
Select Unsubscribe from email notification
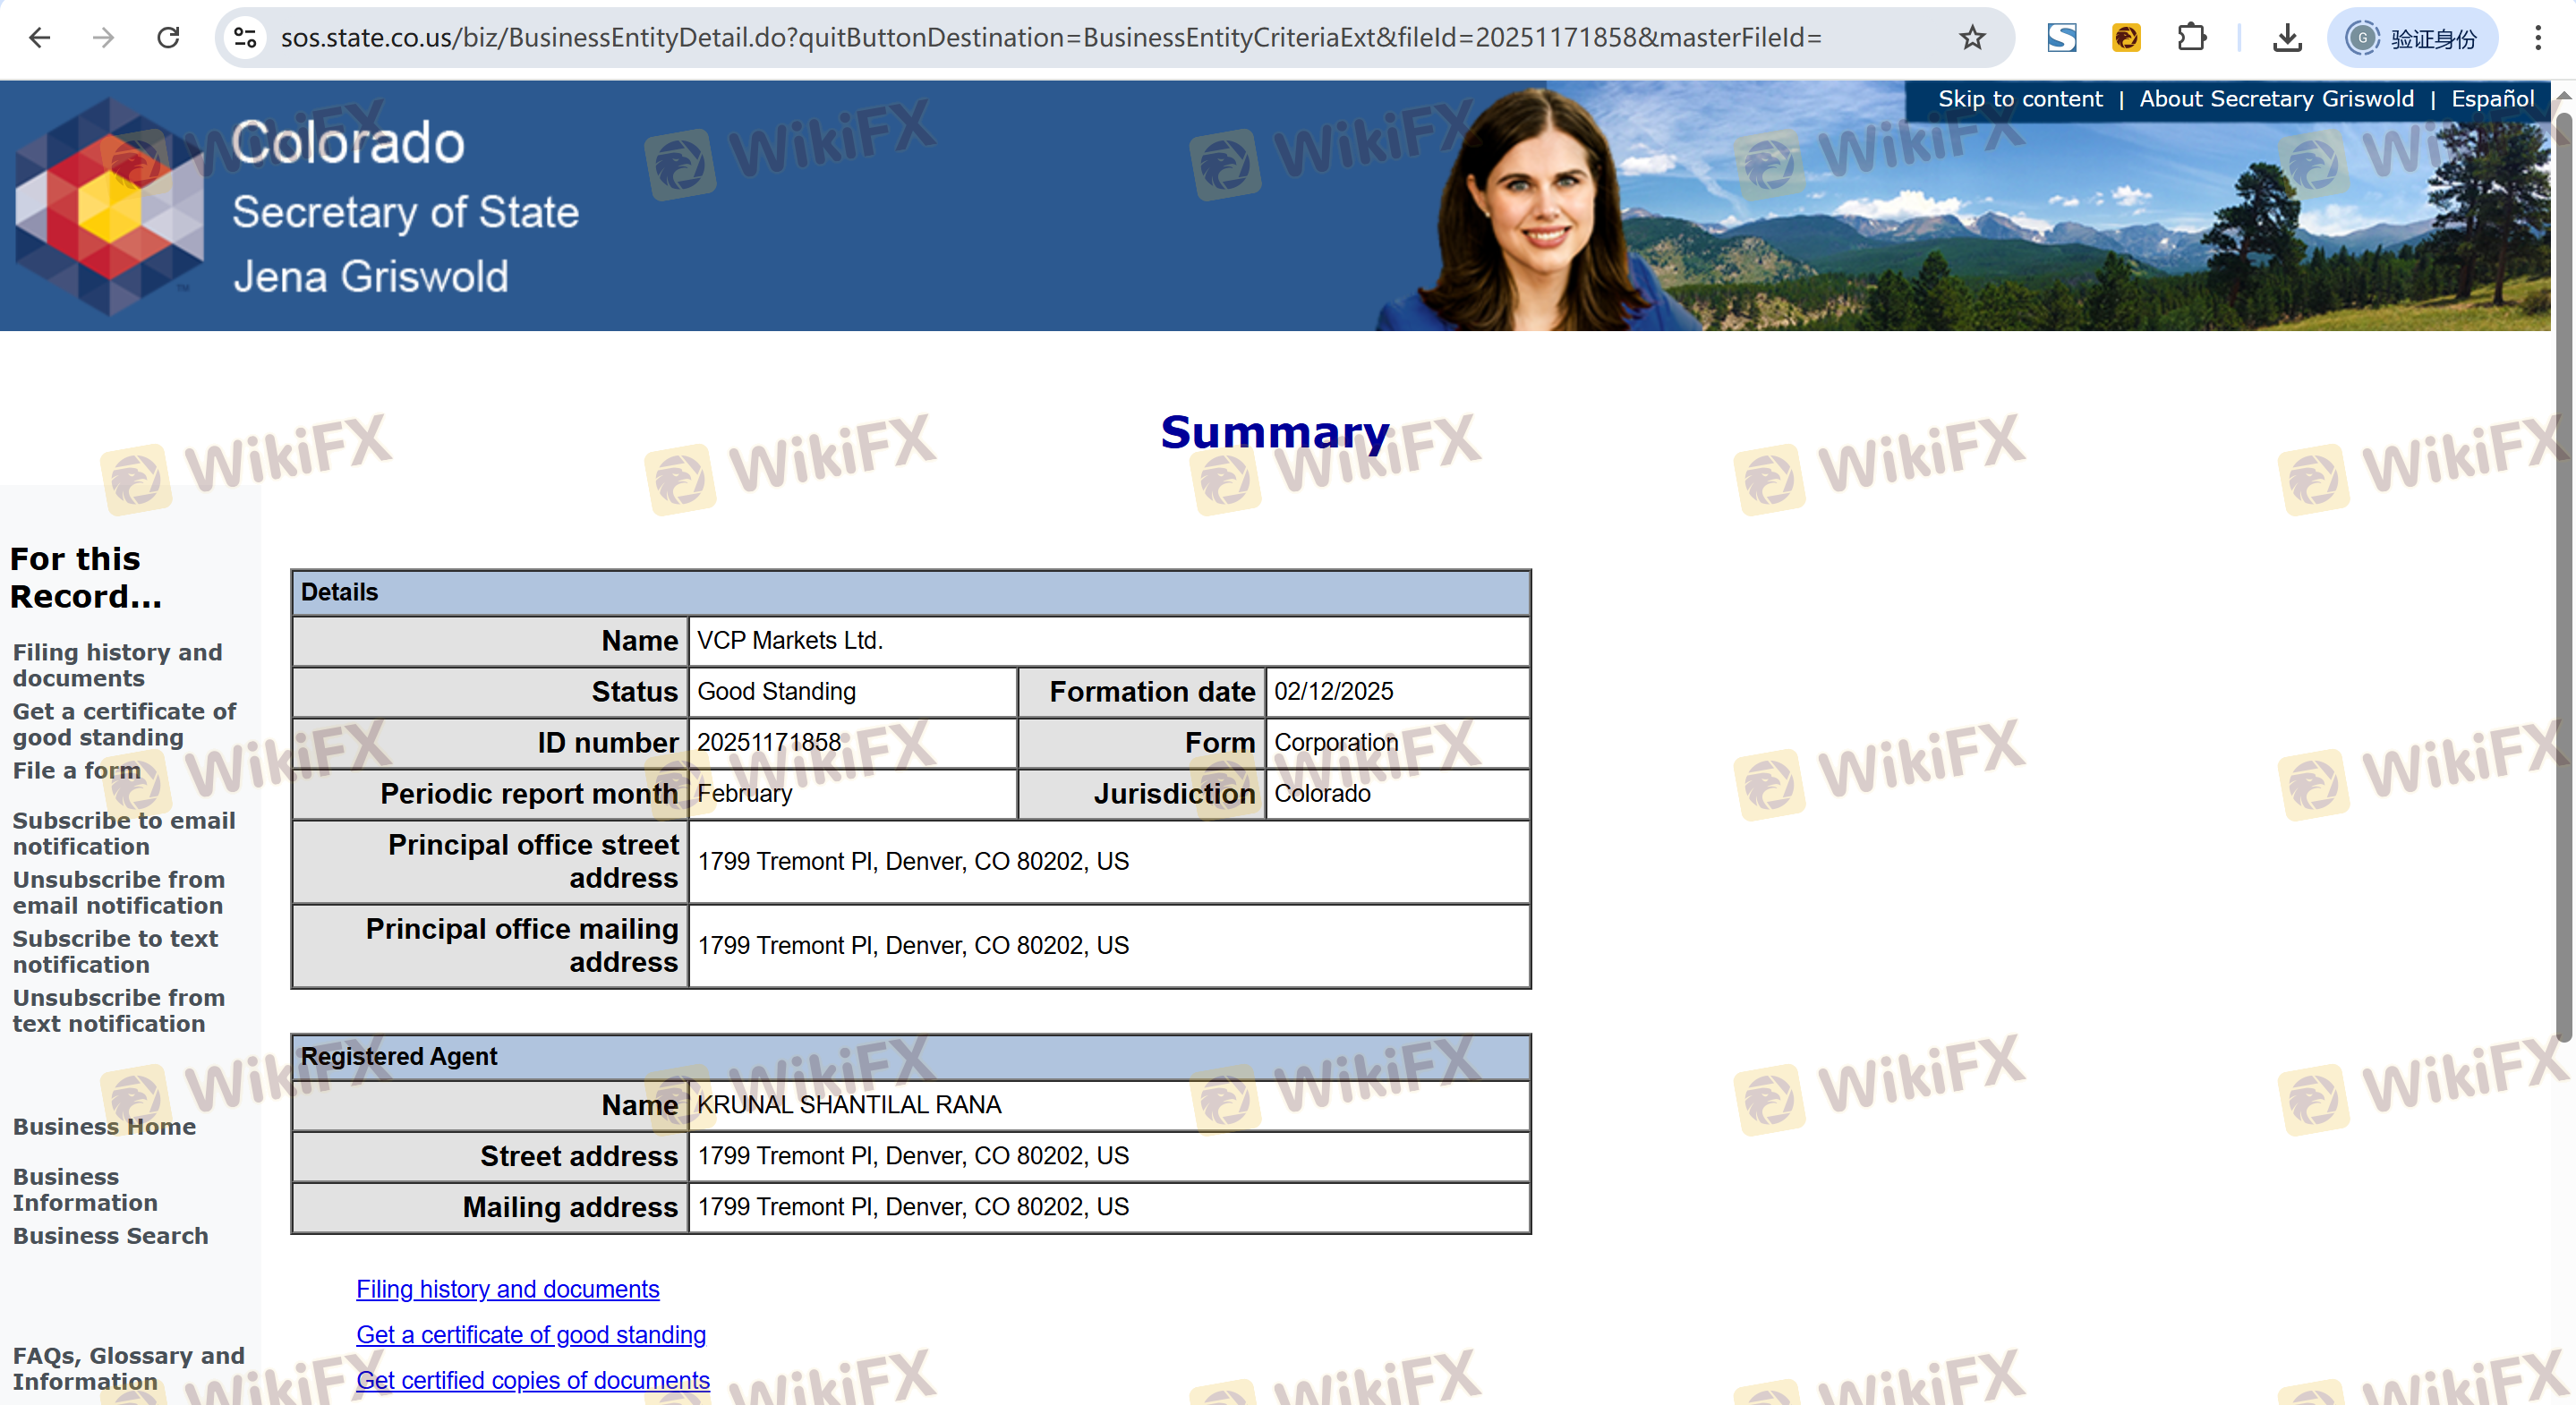118,892
